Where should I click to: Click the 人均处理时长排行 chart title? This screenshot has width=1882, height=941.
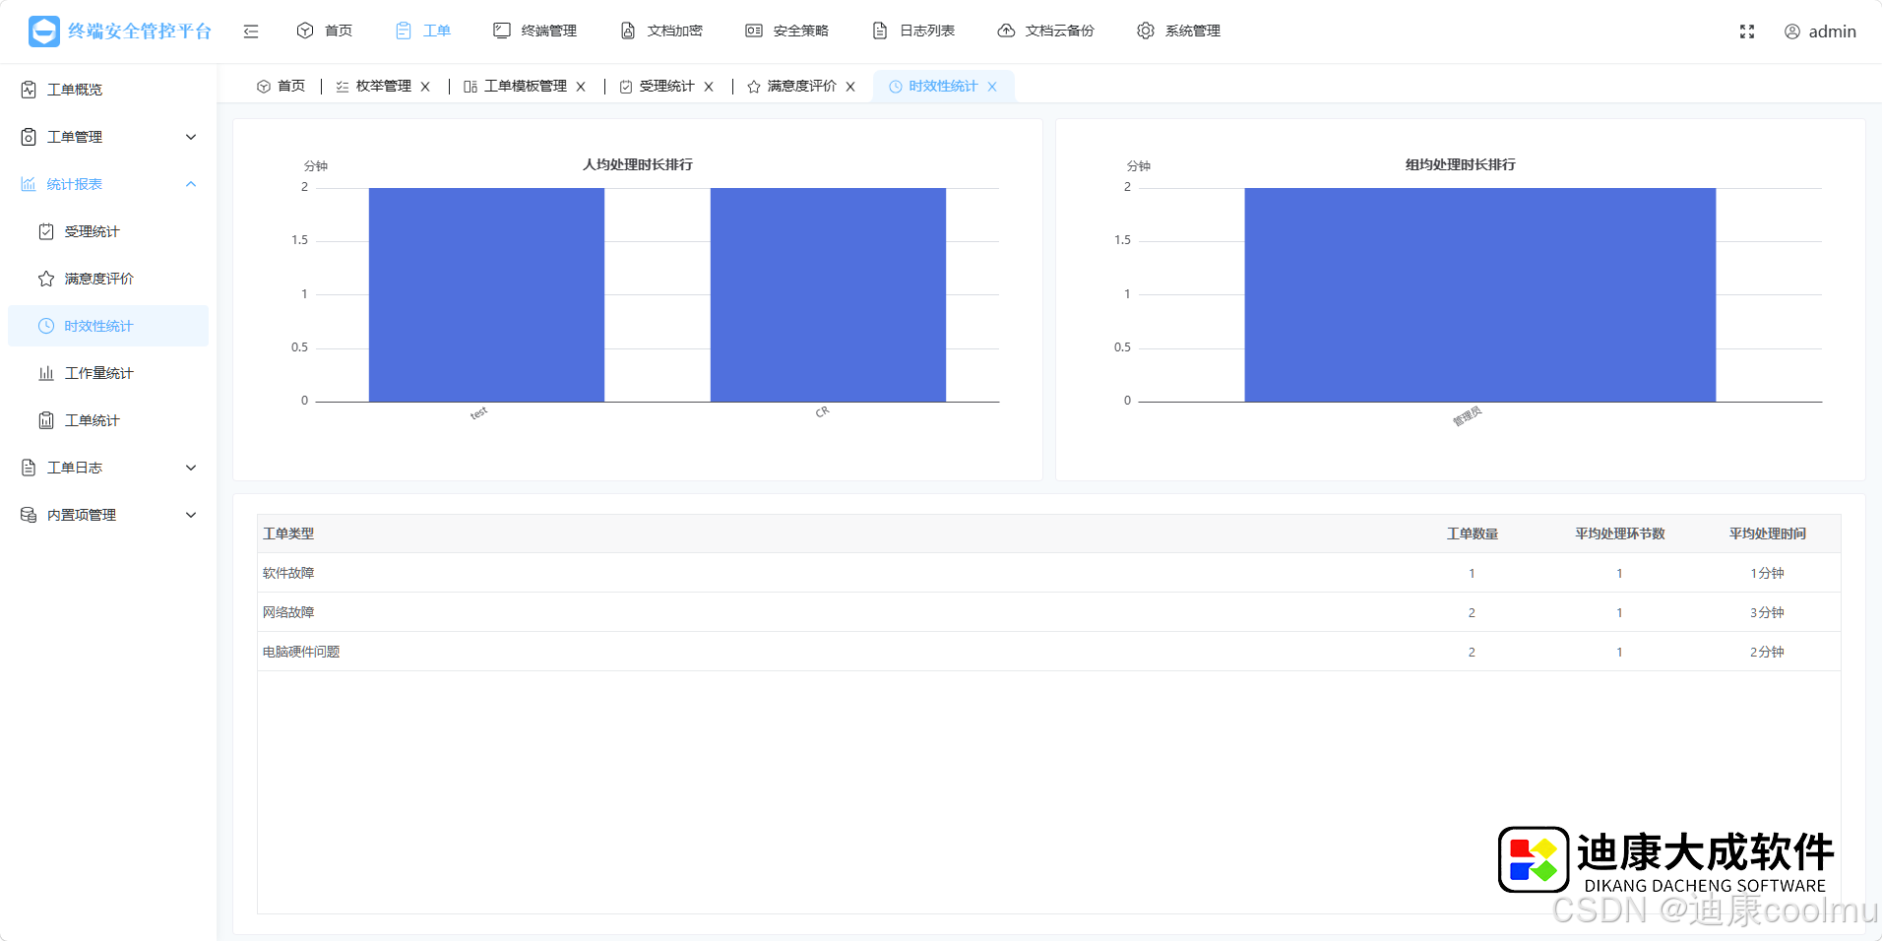point(638,164)
